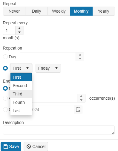Expand the Friday weekday dropdown
118x151 pixels.
(48, 68)
